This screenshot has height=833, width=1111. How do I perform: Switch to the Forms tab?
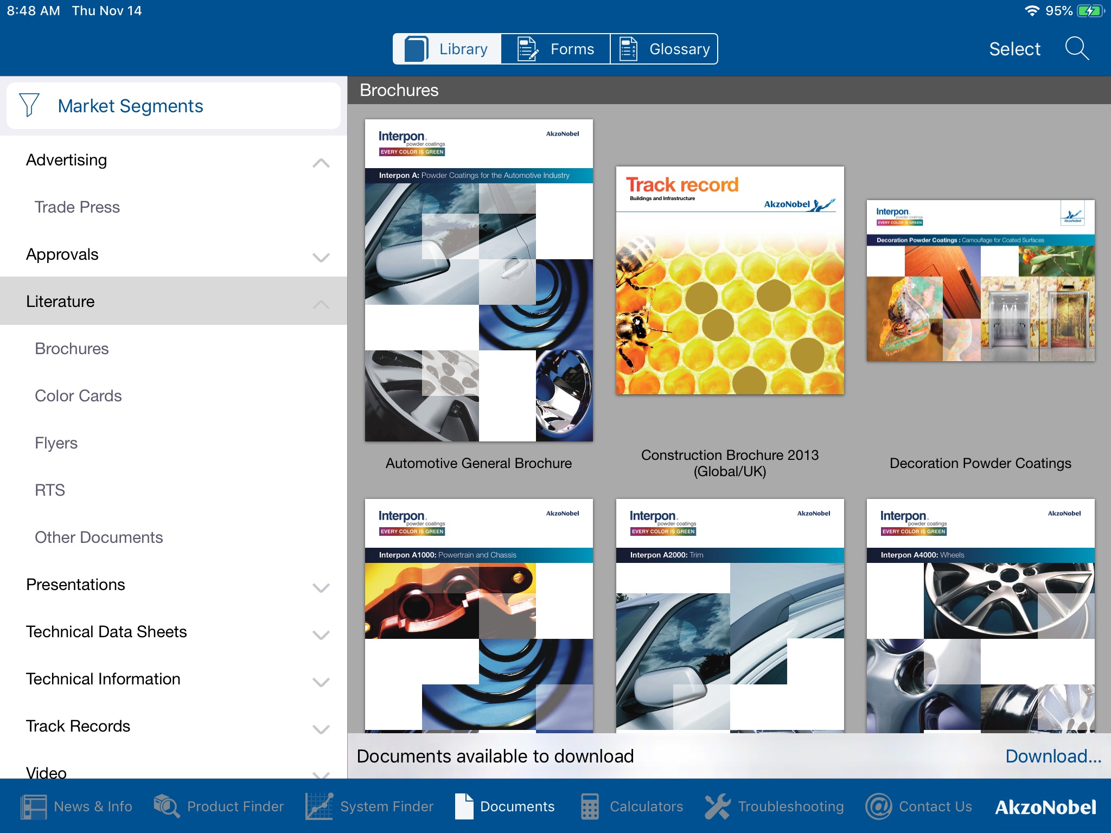[x=554, y=48]
